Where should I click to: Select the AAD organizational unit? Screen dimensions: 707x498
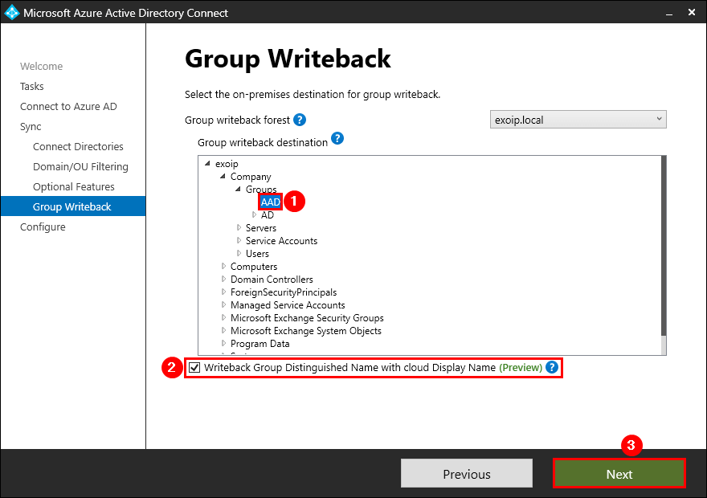(271, 202)
